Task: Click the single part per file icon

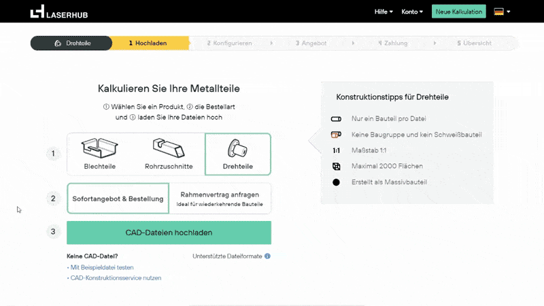Action: [336, 119]
